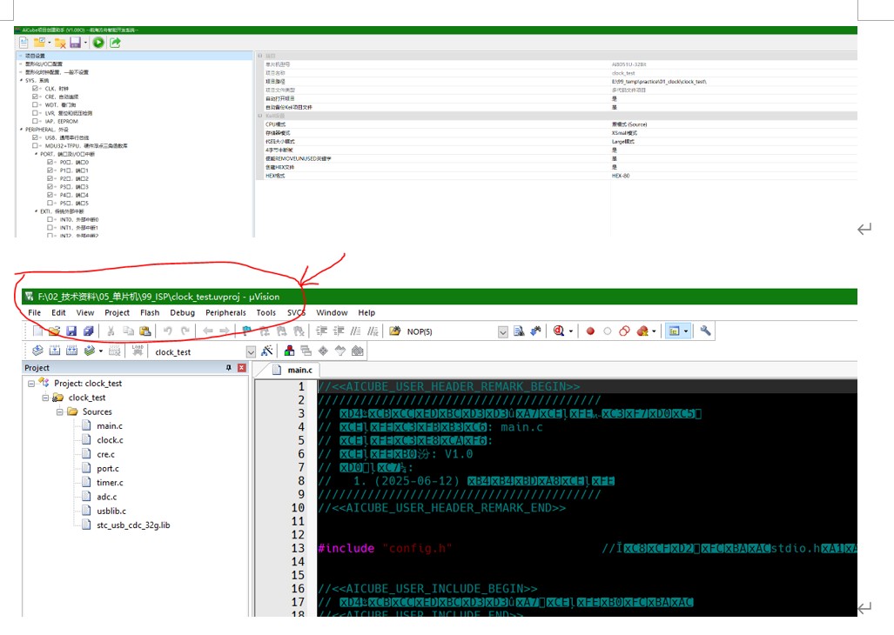The height and width of the screenshot is (635, 894).
Task: Click the Undo arrow in µVision toolbar
Action: click(x=168, y=331)
